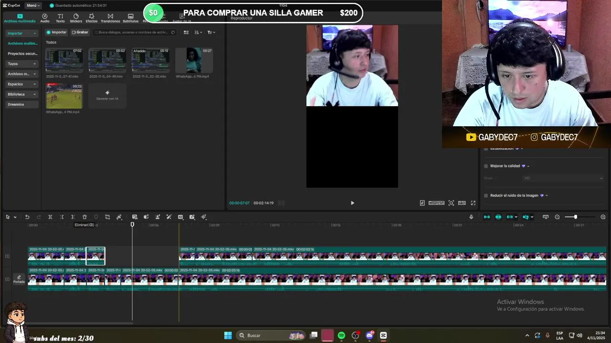Image resolution: width=611 pixels, height=343 pixels.
Task: Click the Importar button with plus icon
Action: click(56, 32)
